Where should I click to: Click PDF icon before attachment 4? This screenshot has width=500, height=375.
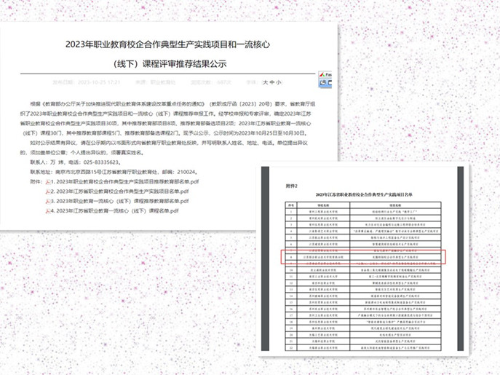coord(48,211)
